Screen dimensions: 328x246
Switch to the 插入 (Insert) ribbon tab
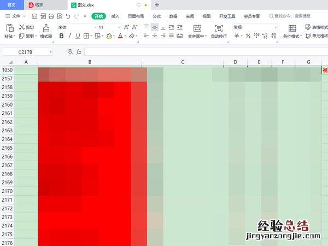115,16
